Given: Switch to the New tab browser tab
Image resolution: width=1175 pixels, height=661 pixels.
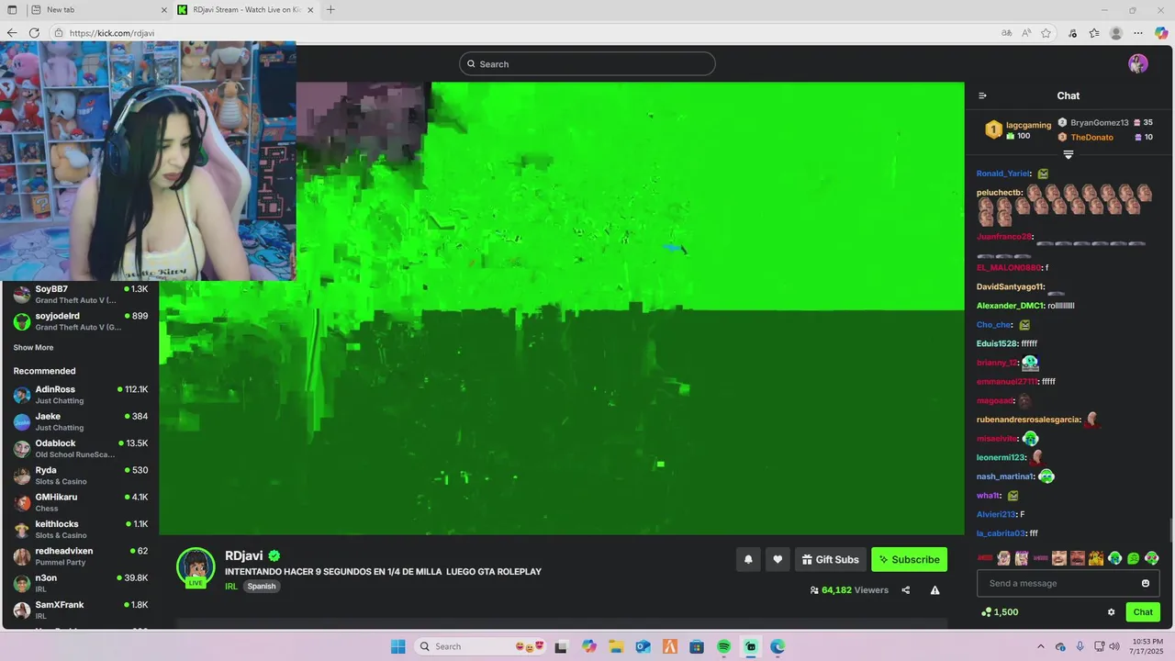Looking at the screenshot, I should [96, 9].
